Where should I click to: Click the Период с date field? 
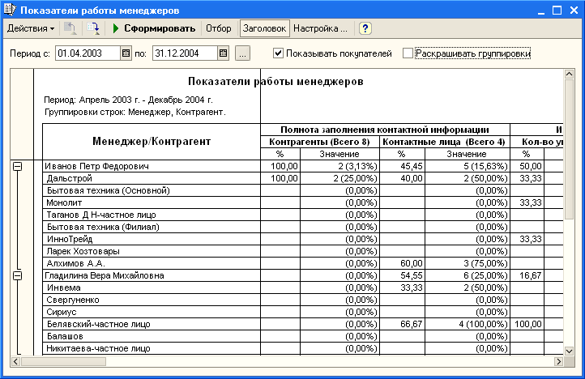click(88, 53)
